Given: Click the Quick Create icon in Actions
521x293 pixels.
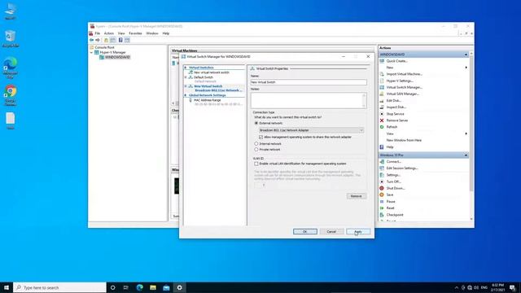Looking at the screenshot, I should (382, 61).
